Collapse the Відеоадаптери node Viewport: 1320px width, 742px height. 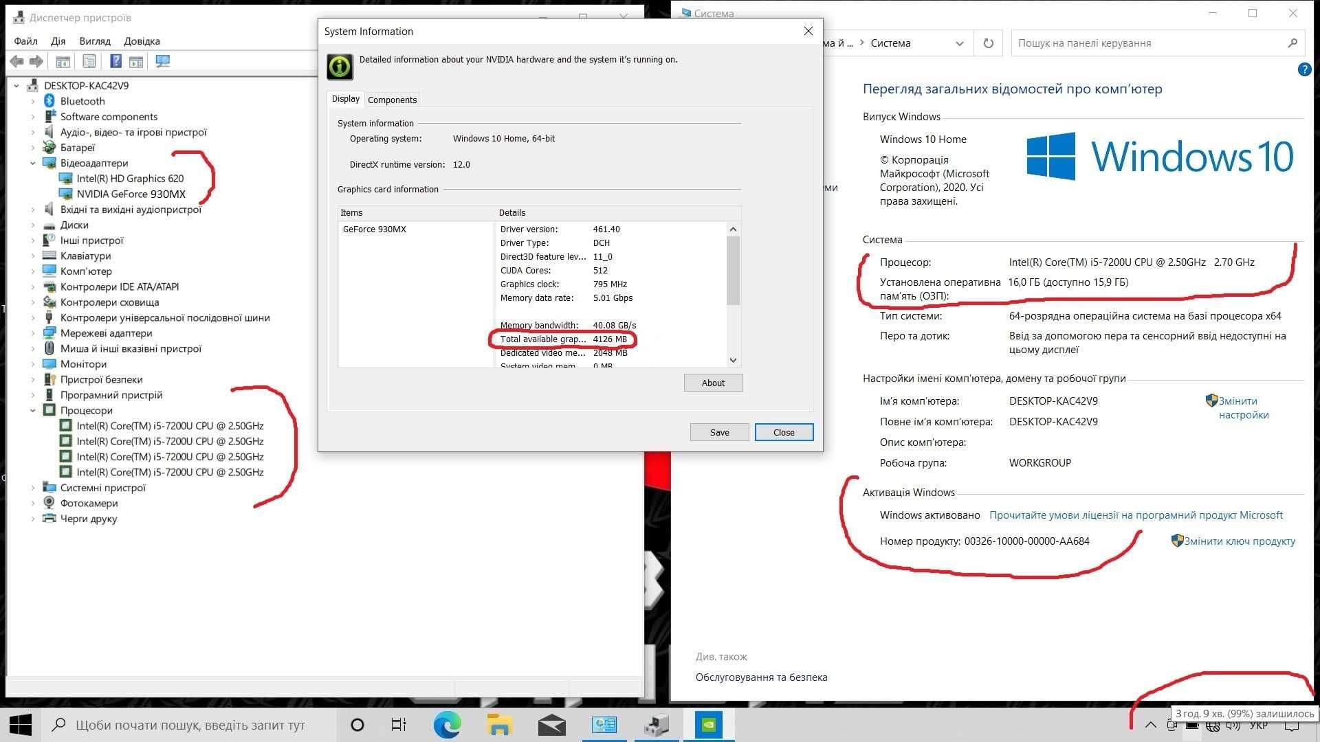pyautogui.click(x=32, y=163)
